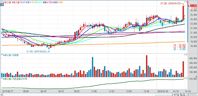Close the 거래량 volume panel
The width and height of the screenshot is (198, 96).
coord(186,55)
